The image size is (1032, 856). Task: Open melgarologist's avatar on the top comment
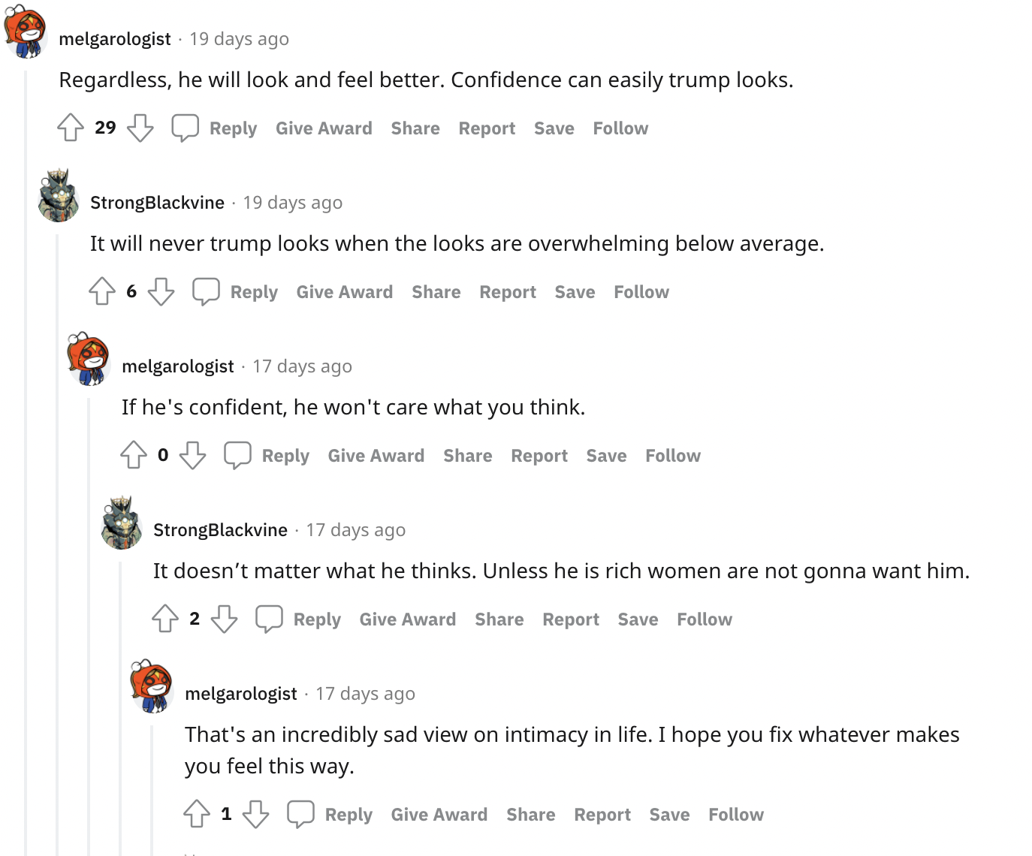click(x=26, y=32)
